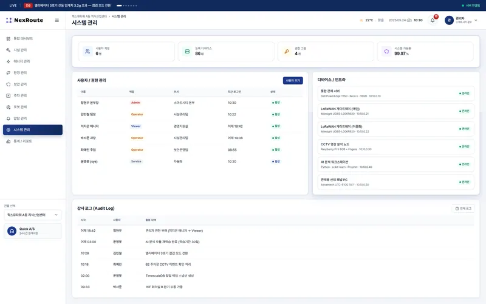486x304 pixels.
Task: Click the 권한 그룹 key icon
Action: tap(287, 52)
